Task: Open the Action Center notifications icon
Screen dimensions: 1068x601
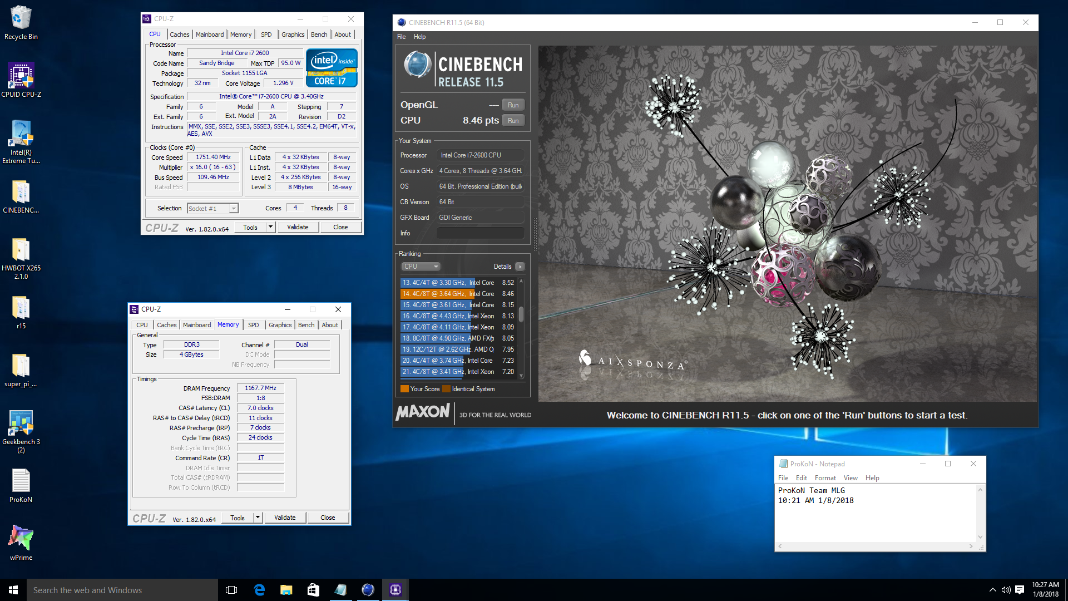Action: click(x=1020, y=590)
